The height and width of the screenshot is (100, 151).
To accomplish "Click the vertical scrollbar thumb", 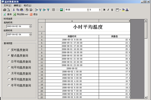I will pyautogui.click(x=146, y=30).
